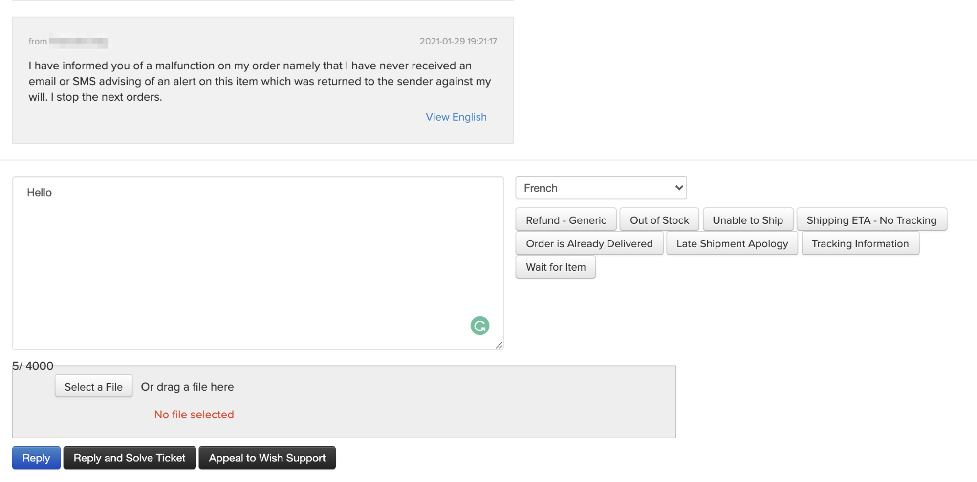The height and width of the screenshot is (482, 977).
Task: Pick the Wait for Item template
Action: pos(555,267)
